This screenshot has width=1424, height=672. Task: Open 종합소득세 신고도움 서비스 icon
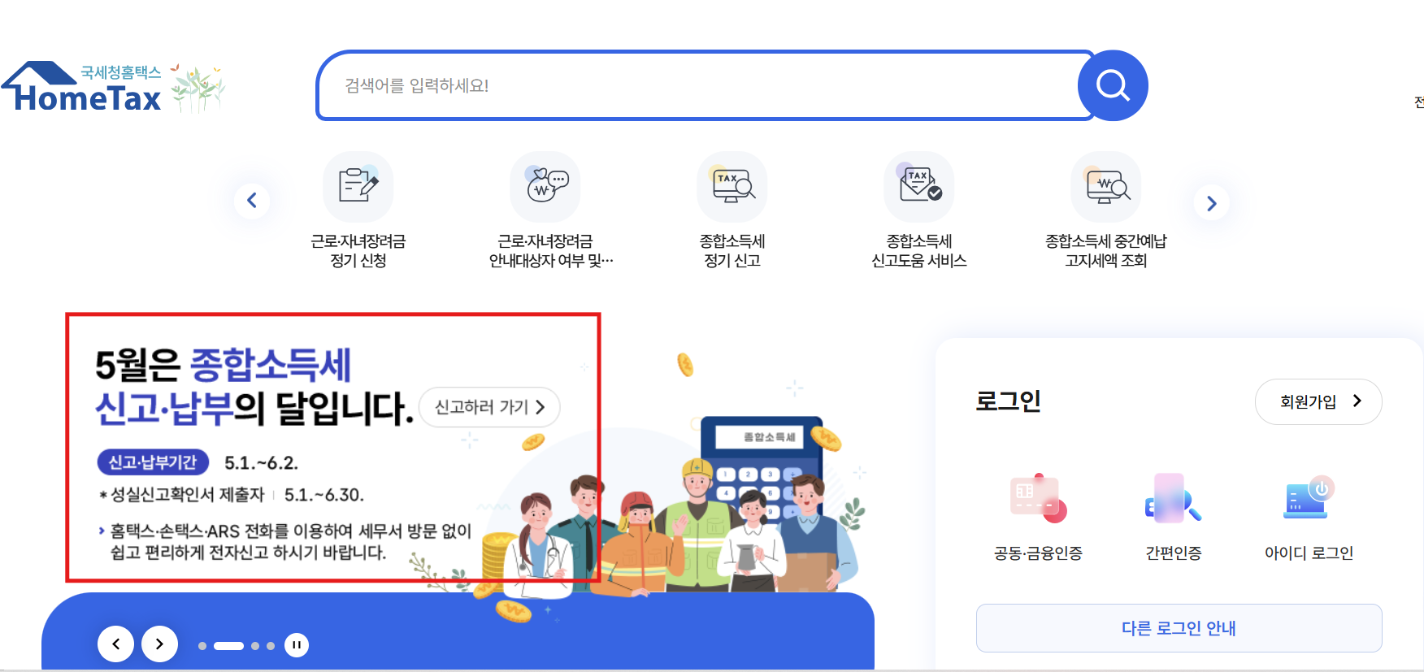tap(919, 187)
